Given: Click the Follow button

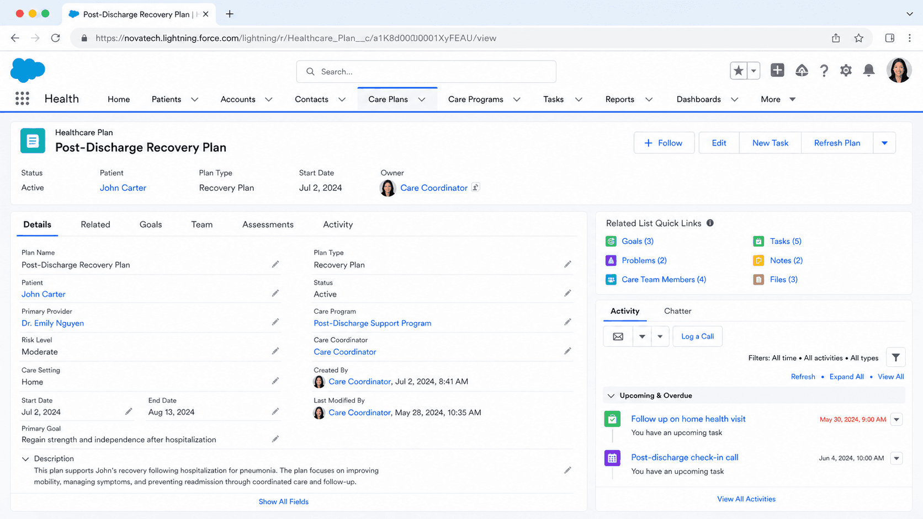Looking at the screenshot, I should click(664, 143).
